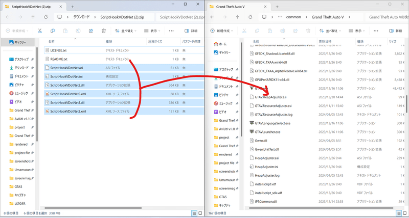Open the 並べ替え sort dropdown in the zip window
Viewport: 409px width, 218px height.
(126, 31)
